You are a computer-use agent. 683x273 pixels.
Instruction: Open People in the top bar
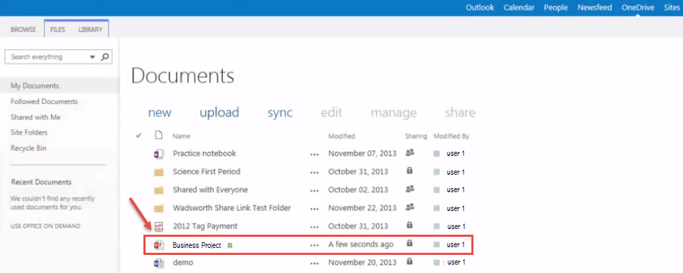[x=556, y=8]
